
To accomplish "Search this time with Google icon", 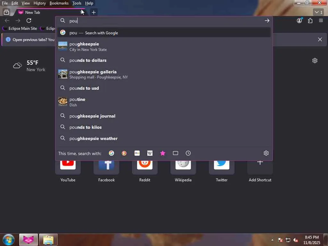I will tap(111, 153).
